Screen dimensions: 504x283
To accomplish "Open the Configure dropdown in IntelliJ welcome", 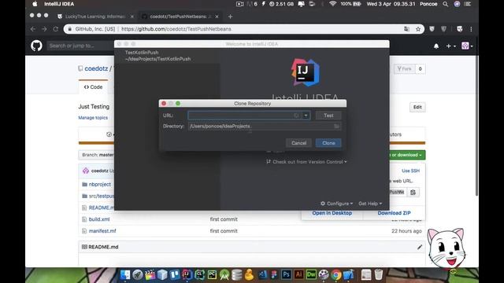I will (x=336, y=204).
